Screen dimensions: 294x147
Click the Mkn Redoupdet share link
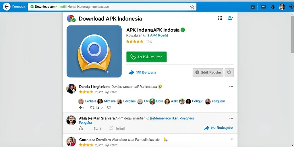(x=218, y=128)
